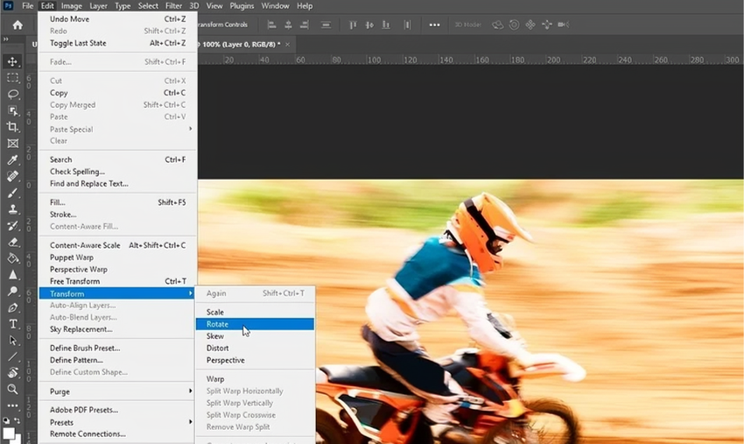Select the Brush tool
The height and width of the screenshot is (444, 744).
click(13, 193)
